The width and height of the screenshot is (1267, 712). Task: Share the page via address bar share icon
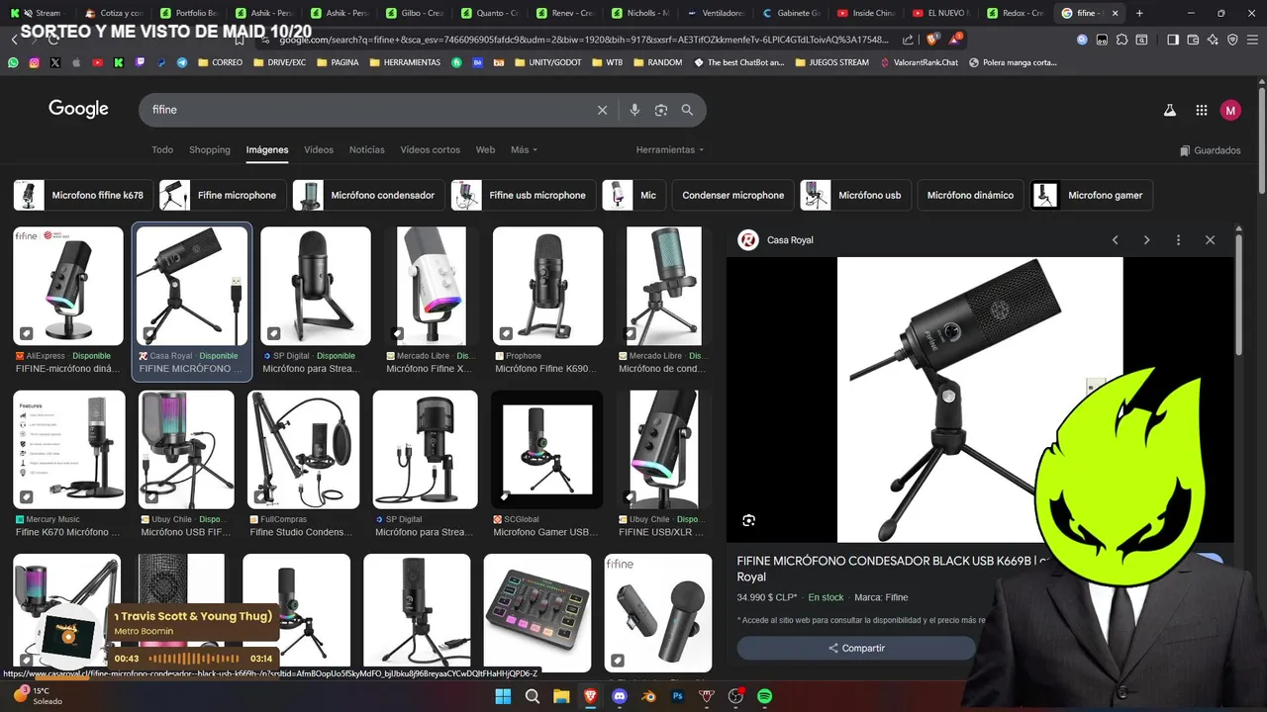908,40
